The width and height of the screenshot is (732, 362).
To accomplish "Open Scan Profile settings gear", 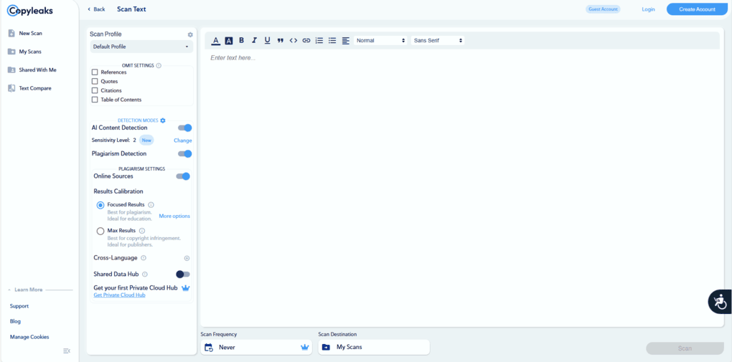I will point(190,34).
